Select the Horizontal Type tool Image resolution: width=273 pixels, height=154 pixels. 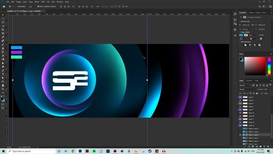(x=3, y=74)
